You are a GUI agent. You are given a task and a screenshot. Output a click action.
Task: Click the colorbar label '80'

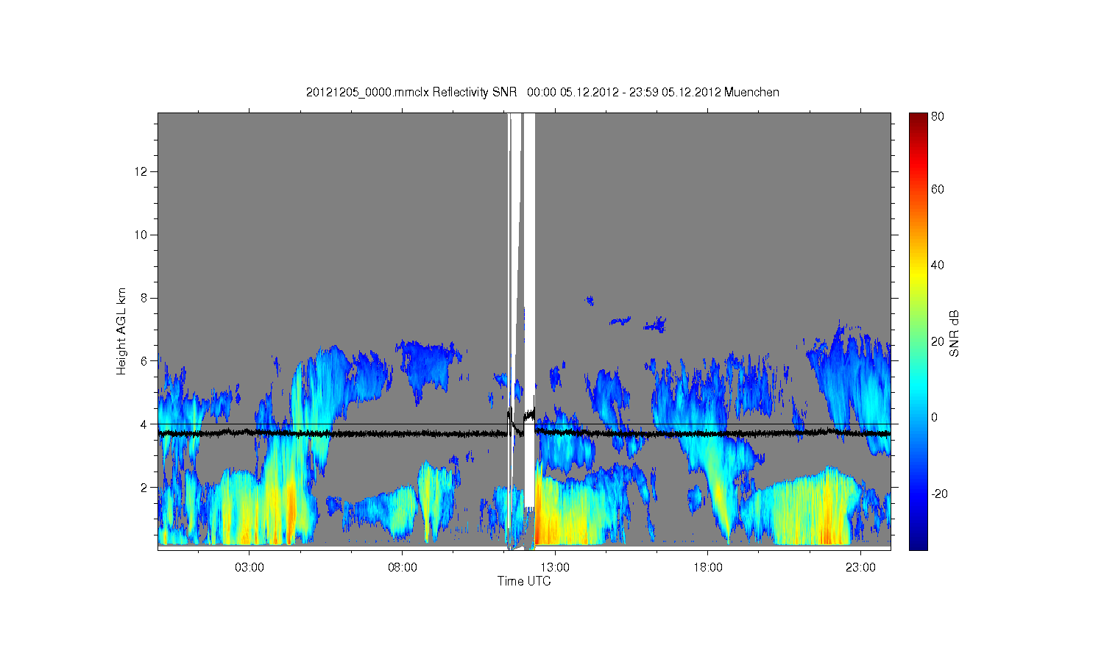(x=937, y=116)
